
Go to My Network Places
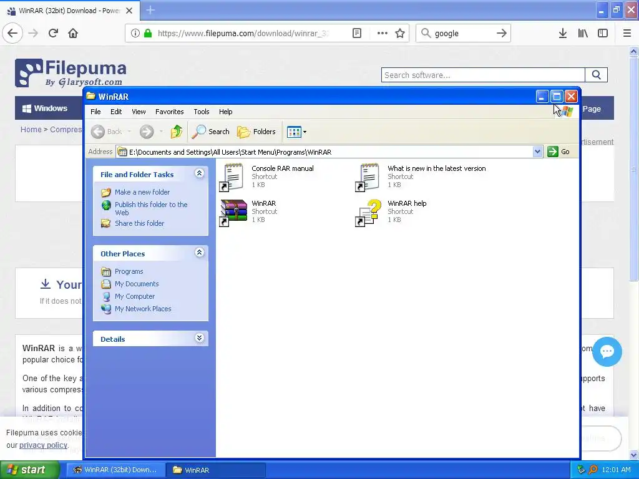coord(143,309)
